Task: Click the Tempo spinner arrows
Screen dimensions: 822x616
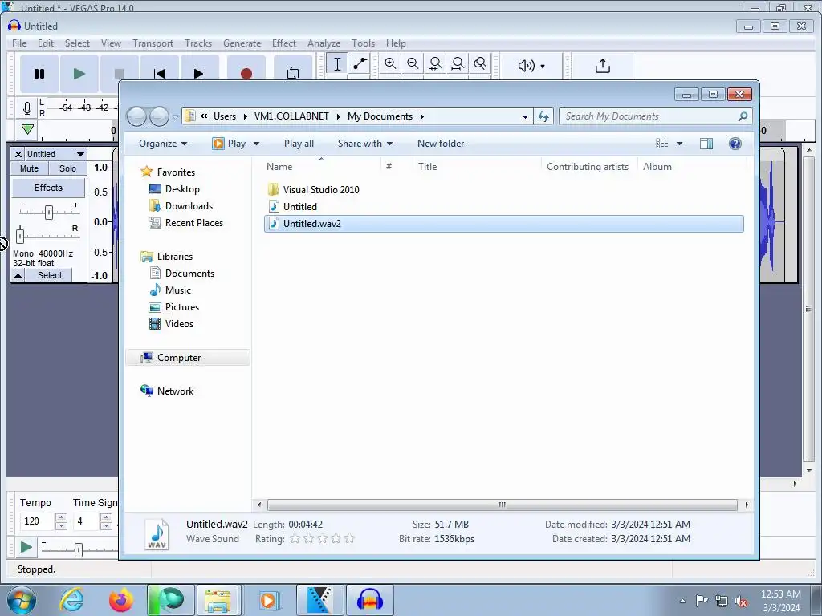Action: [61, 521]
